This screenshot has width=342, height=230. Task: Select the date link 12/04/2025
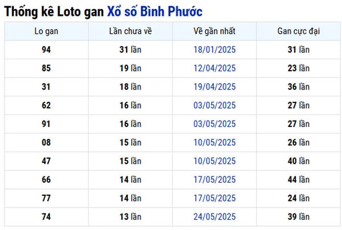pyautogui.click(x=214, y=68)
